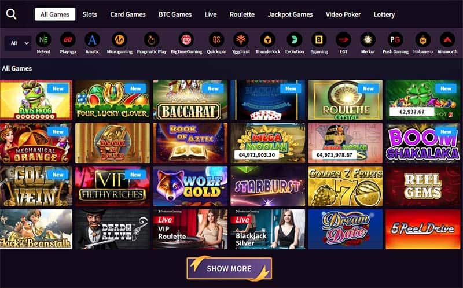Open the Starburst game thumbnail
463x288 pixels.
click(268, 186)
